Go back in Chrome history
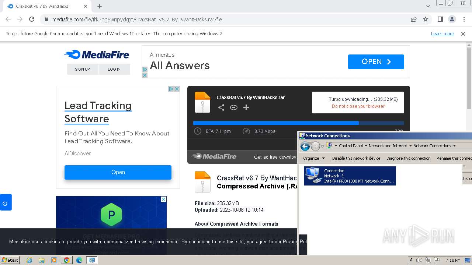472x265 pixels. [x=8, y=19]
